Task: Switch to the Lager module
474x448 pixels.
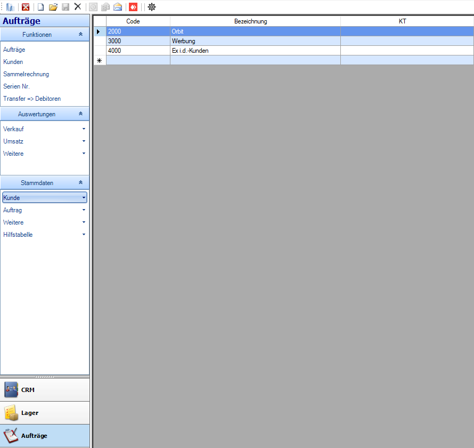Action: pyautogui.click(x=45, y=413)
